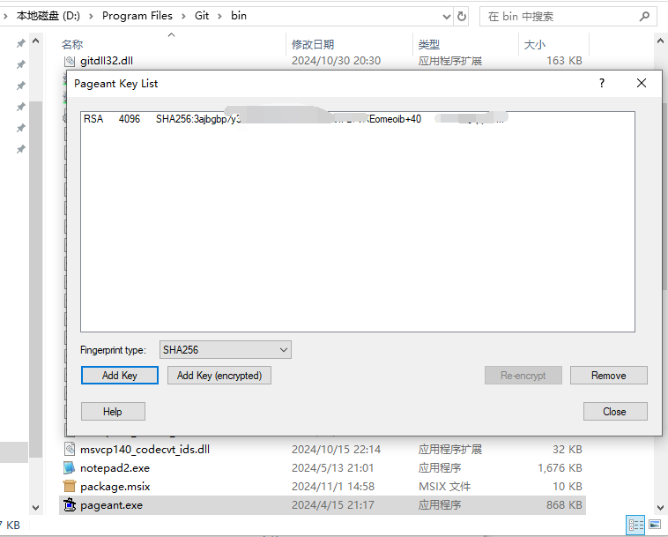Viewport: 668px width, 537px height.
Task: Close the Pageant Key List via Close button
Action: click(615, 412)
